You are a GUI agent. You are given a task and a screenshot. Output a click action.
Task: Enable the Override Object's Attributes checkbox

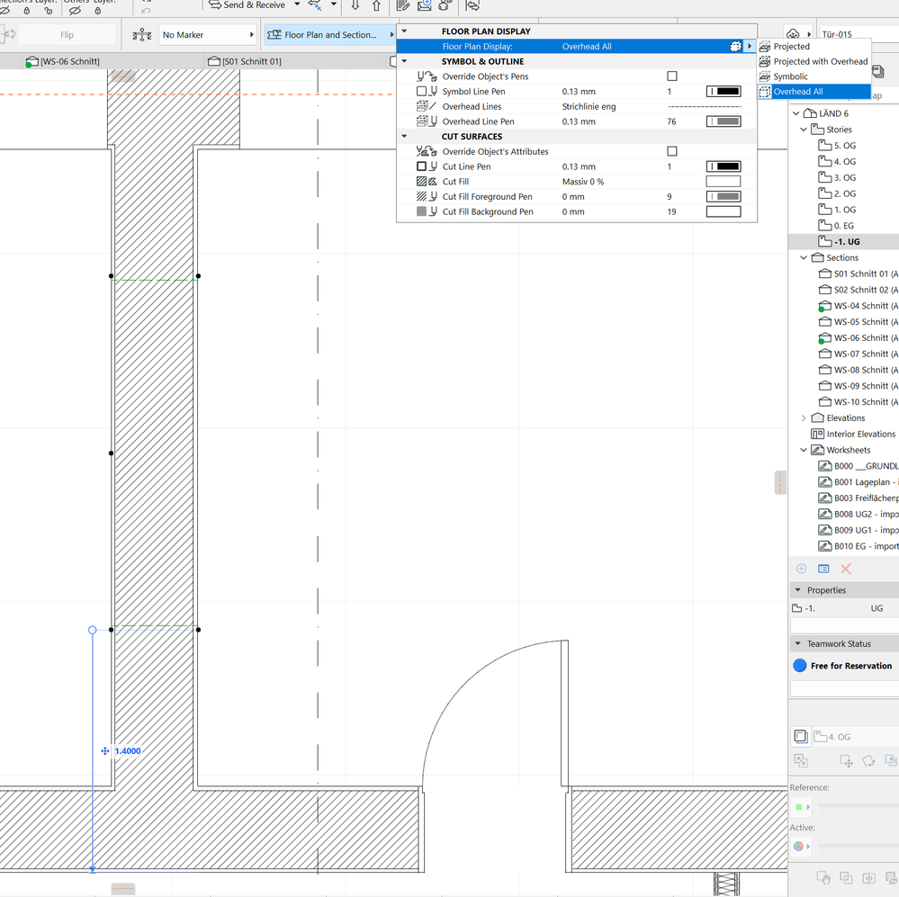point(672,151)
